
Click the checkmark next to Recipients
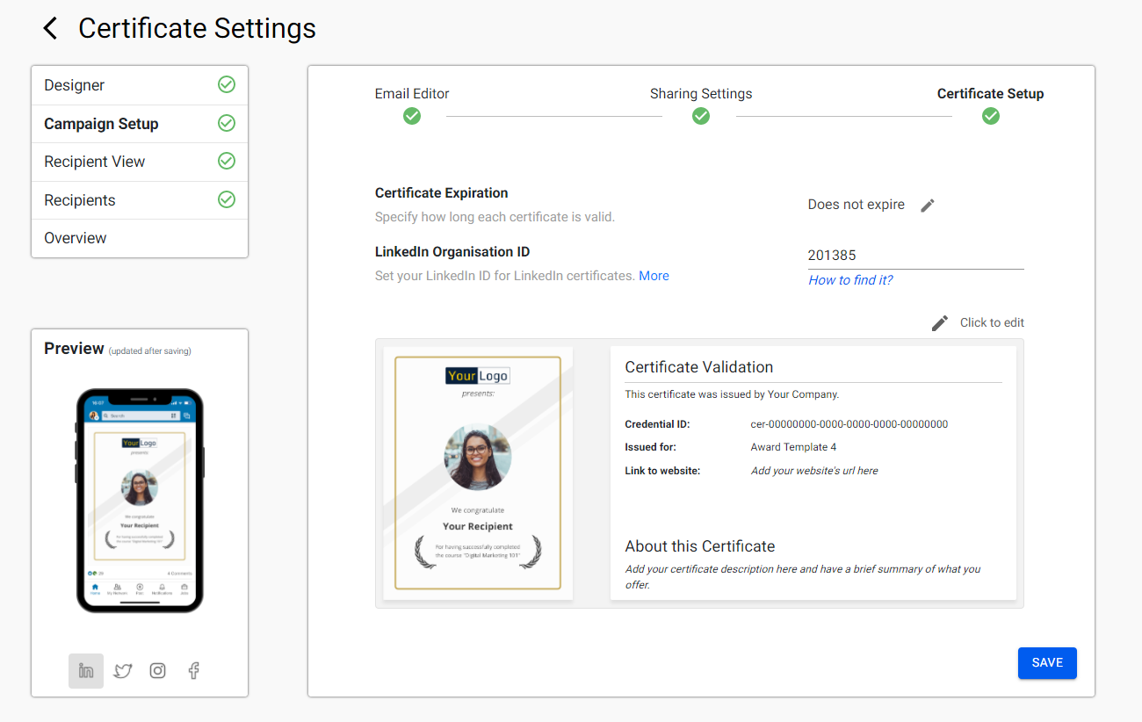[x=227, y=199]
